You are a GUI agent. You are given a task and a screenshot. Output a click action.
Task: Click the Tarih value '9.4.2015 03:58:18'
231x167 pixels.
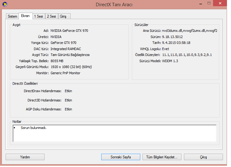[x=176, y=43]
